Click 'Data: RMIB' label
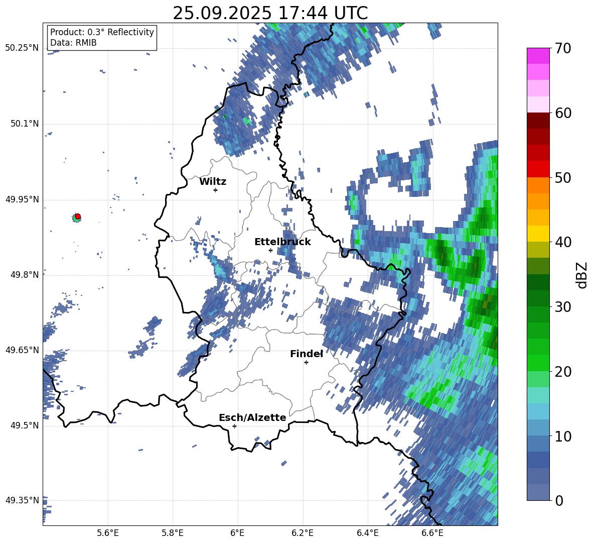Viewport: 594px width, 543px height. (x=73, y=43)
